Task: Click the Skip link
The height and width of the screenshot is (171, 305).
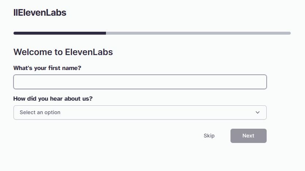Action: click(x=209, y=136)
